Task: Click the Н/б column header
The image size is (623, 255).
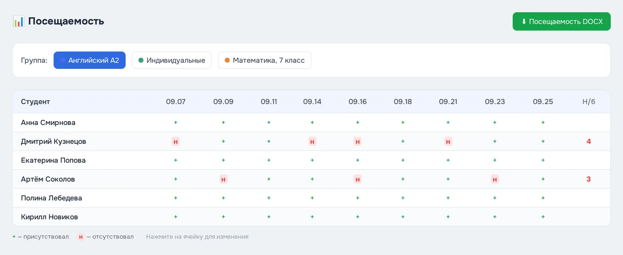Action: [589, 102]
